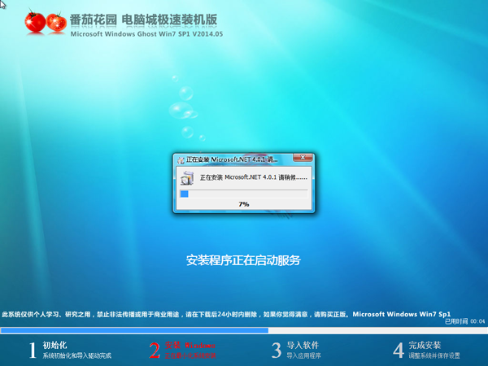This screenshot has width=488, height=366.
Task: Select the 完成安装 step
Action: (x=425, y=345)
